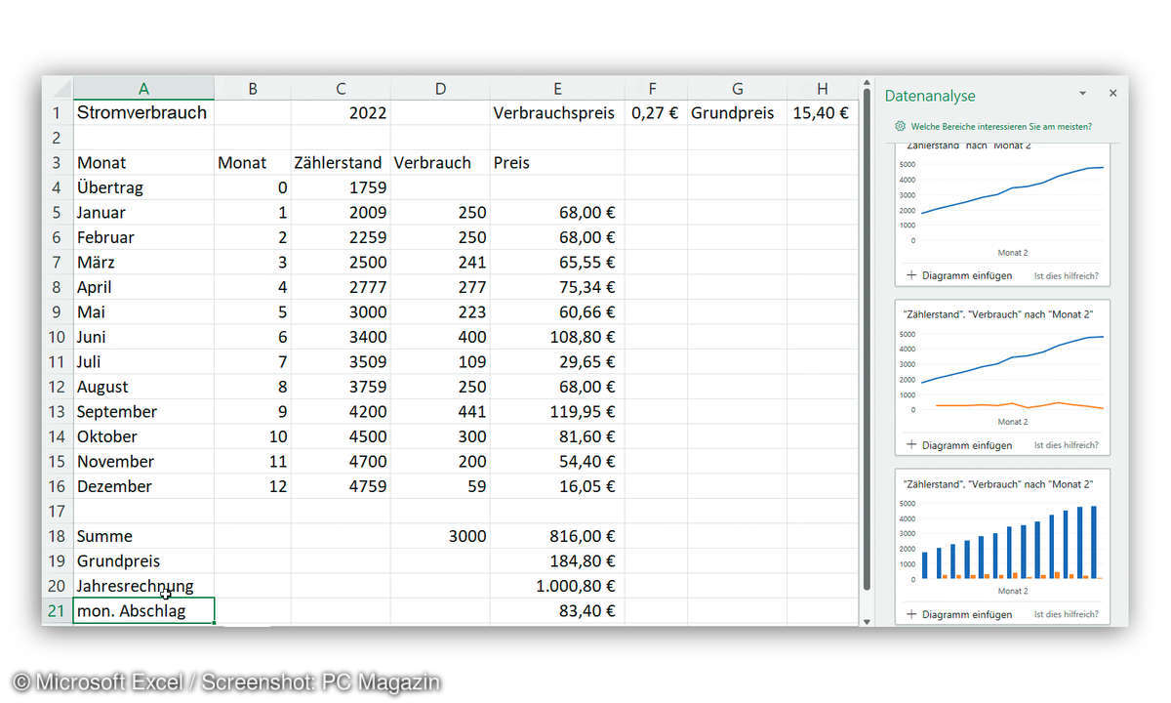Select the 83,40 € cell

[557, 611]
